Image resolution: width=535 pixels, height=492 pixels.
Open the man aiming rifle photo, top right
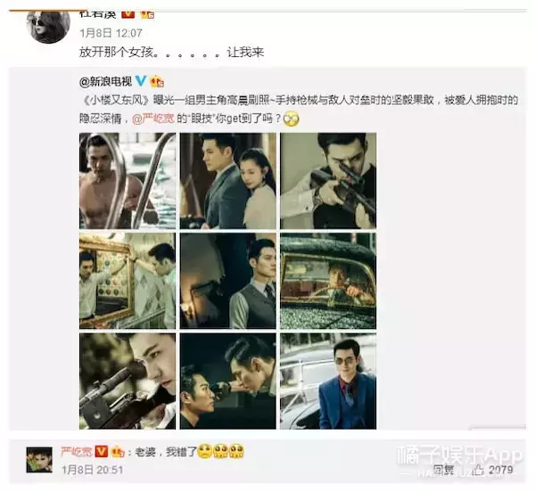[x=328, y=181]
